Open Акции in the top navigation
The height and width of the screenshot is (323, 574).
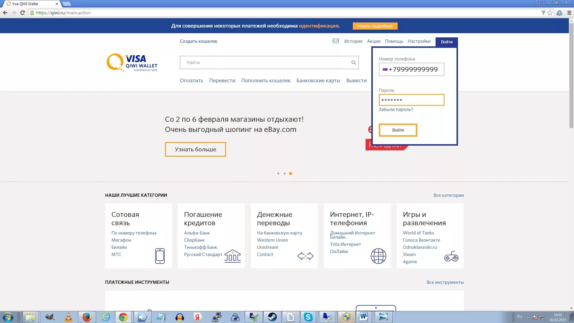[374, 41]
